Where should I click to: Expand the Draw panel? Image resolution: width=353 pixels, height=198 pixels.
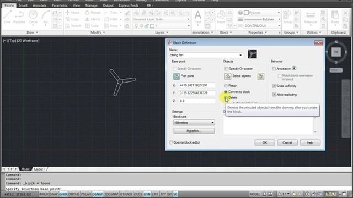(x=32, y=32)
